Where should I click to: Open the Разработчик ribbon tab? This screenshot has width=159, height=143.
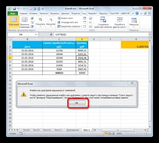click(x=93, y=13)
